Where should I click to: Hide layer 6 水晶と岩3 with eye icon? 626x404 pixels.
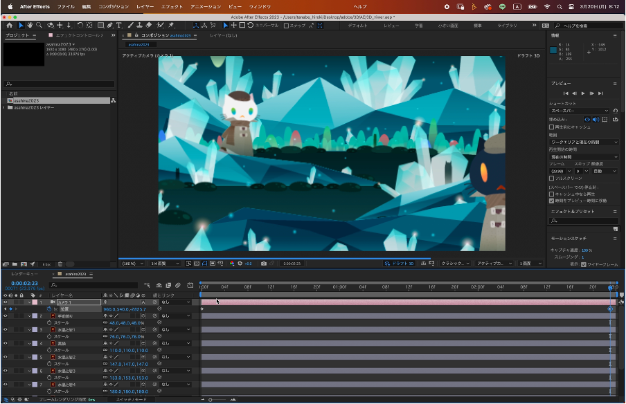[x=5, y=371]
